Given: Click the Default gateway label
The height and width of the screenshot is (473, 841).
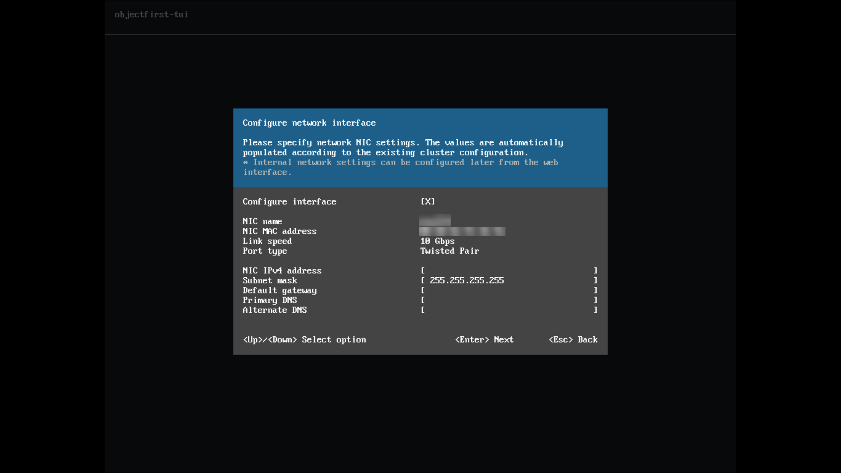Looking at the screenshot, I should 279,290.
